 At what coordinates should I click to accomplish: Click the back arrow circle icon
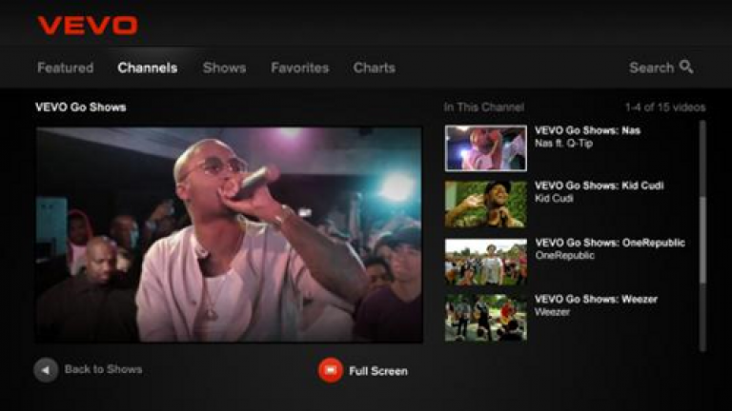point(46,370)
